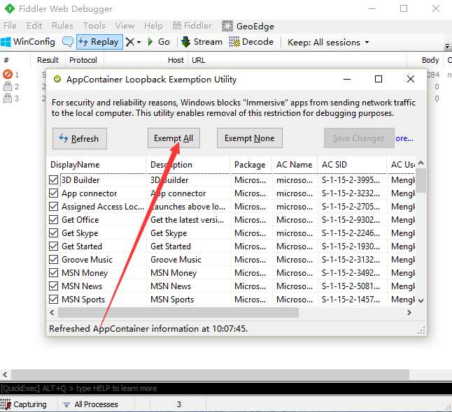Click the Refresh button in the utility
The image size is (452, 412).
click(80, 139)
